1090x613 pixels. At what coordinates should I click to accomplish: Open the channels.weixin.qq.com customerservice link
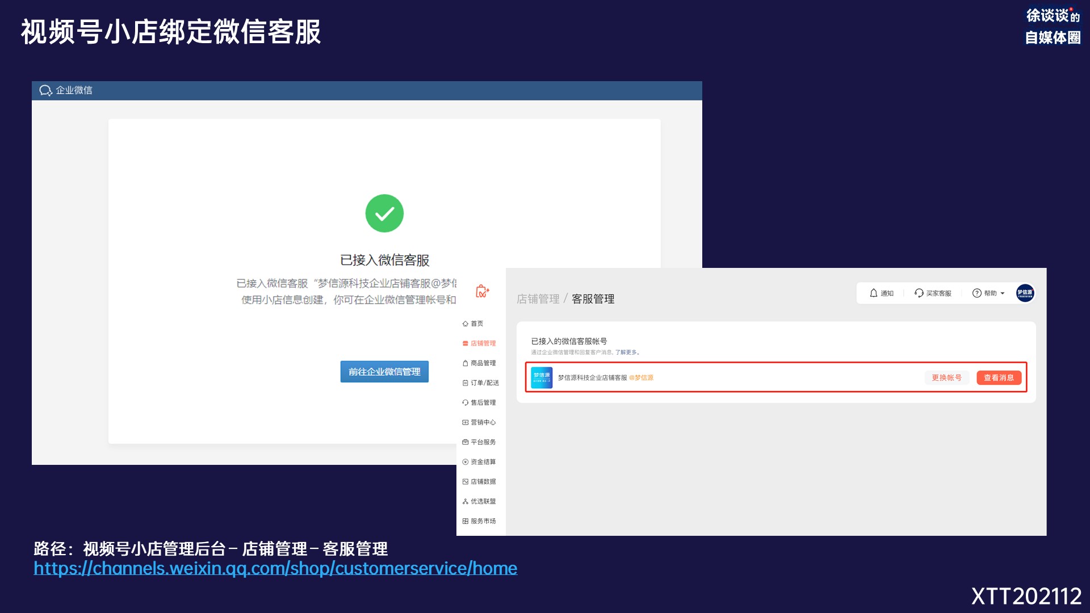point(275,568)
